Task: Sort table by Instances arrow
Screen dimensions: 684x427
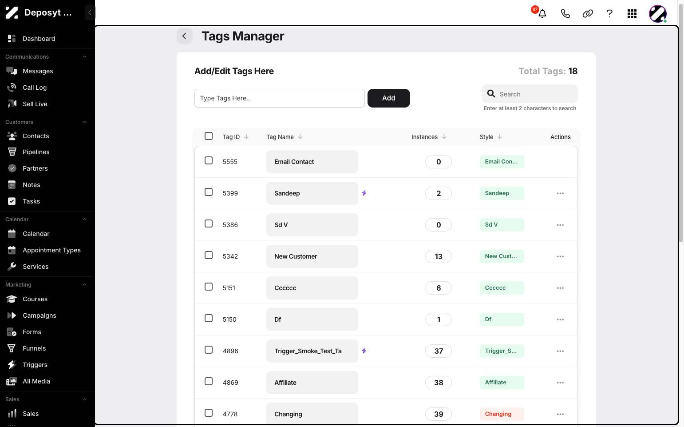Action: coord(444,136)
